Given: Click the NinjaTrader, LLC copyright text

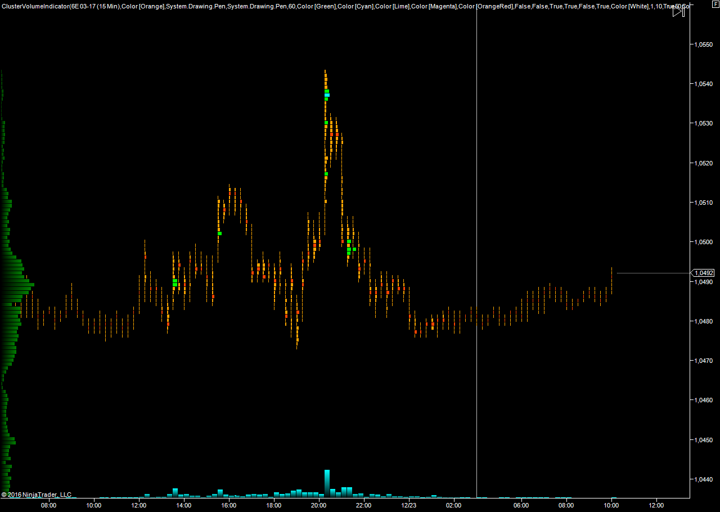Looking at the screenshot, I should [37, 495].
